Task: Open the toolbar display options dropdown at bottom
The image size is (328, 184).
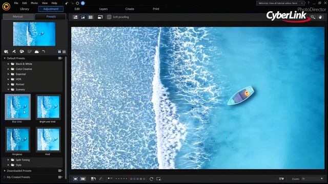Action: click(x=281, y=179)
